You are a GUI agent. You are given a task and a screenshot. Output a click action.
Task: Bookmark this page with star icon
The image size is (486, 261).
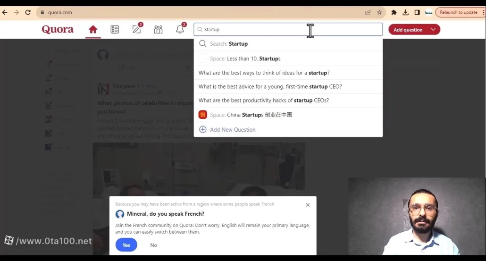coord(379,12)
